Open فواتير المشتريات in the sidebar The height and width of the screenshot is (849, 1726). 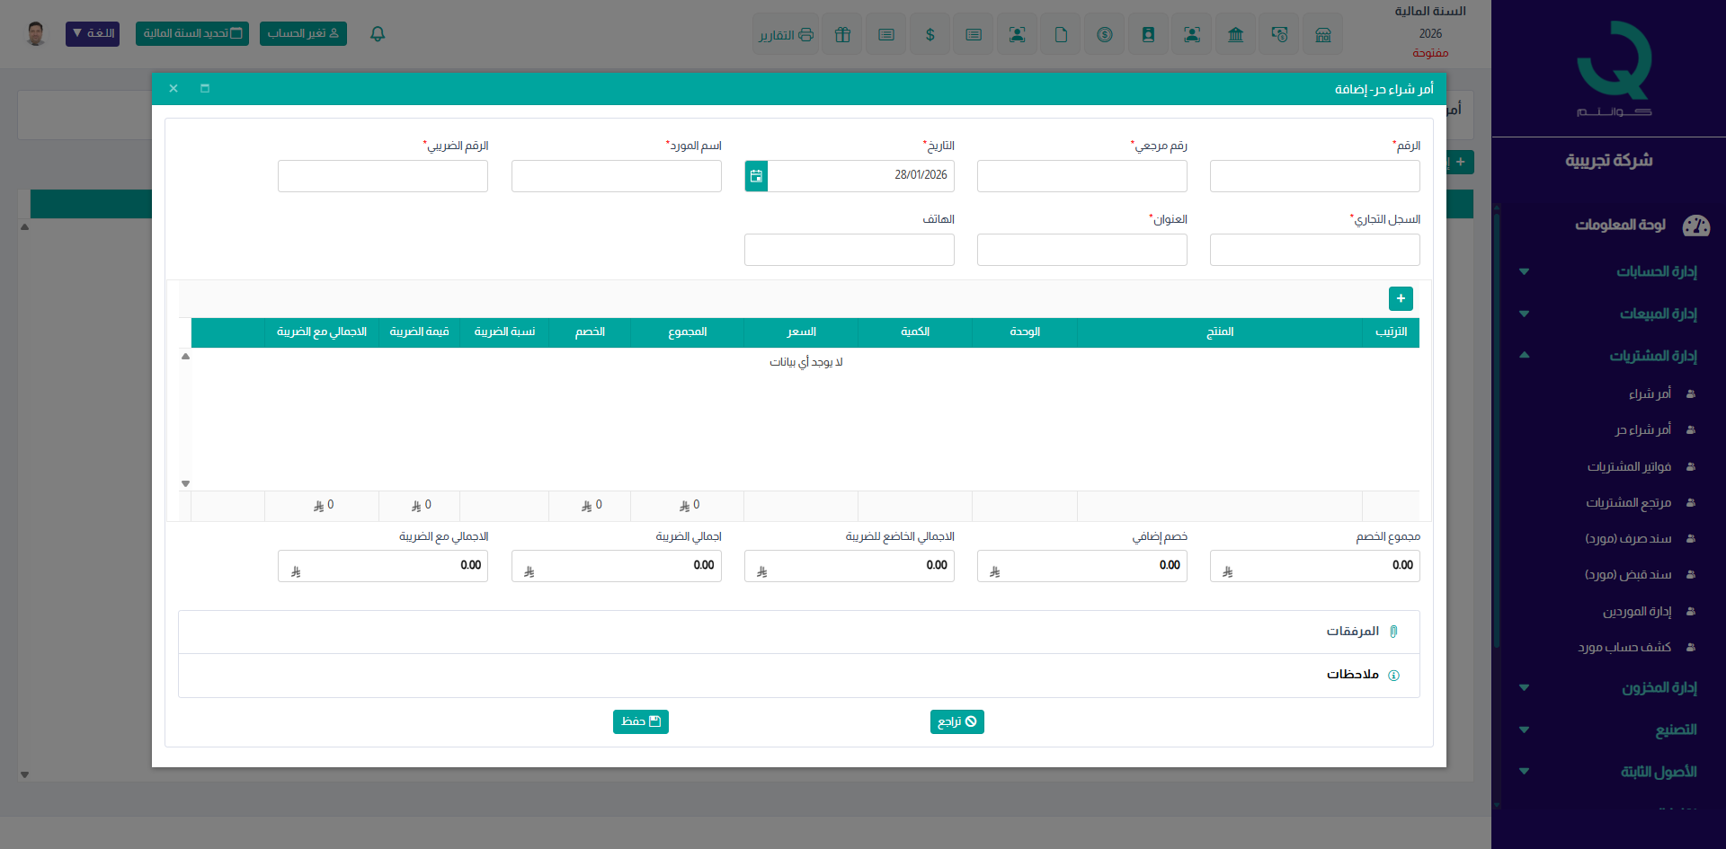pyautogui.click(x=1629, y=466)
